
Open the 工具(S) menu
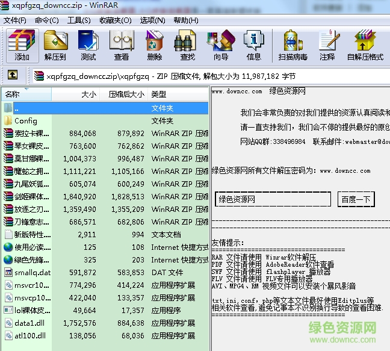(x=79, y=20)
